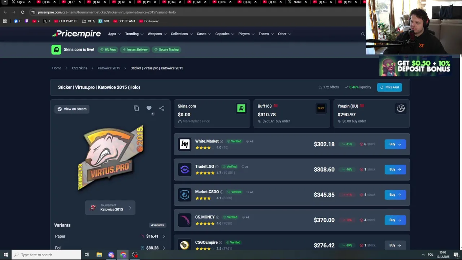Click the CSGOEmpire coin logo
Screen dimensions: 462x260
[x=185, y=245]
